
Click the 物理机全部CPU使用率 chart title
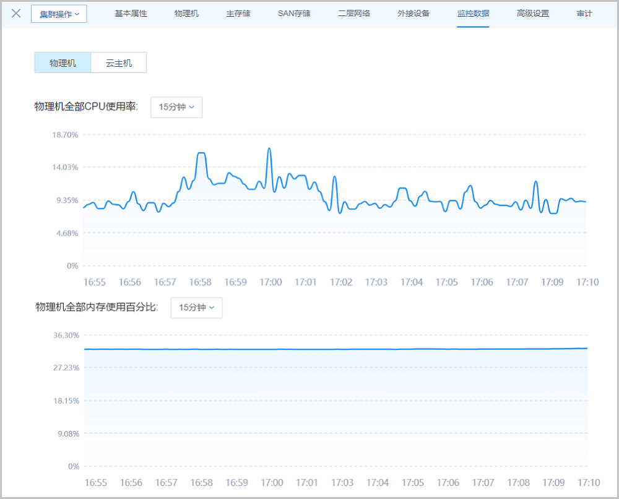(x=86, y=107)
